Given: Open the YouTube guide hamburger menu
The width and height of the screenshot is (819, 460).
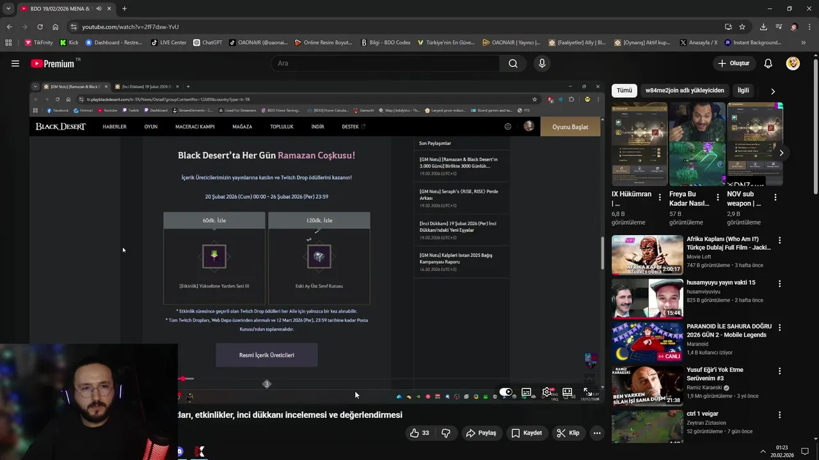Looking at the screenshot, I should [15, 63].
